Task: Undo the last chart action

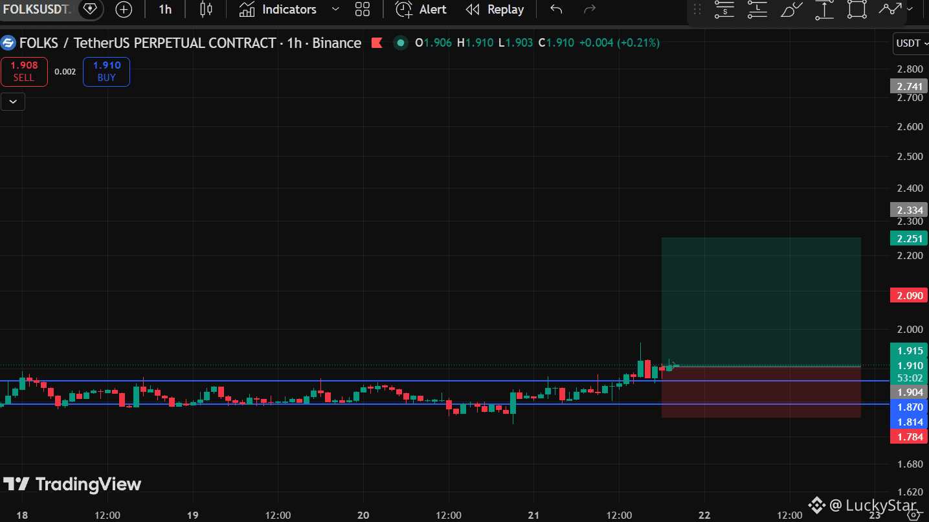Action: click(x=556, y=9)
